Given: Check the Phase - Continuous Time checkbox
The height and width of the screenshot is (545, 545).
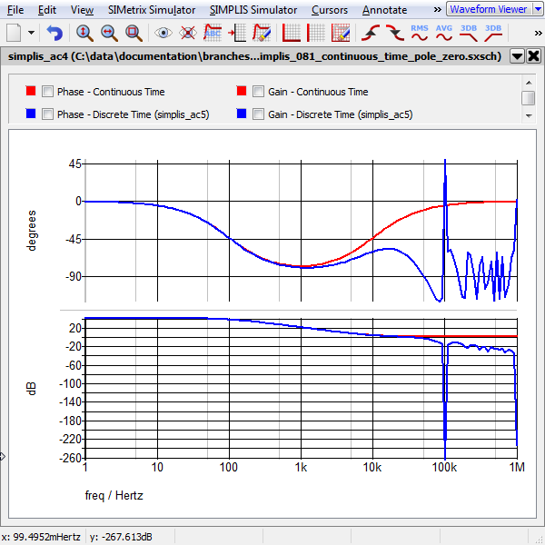Looking at the screenshot, I should coord(47,92).
